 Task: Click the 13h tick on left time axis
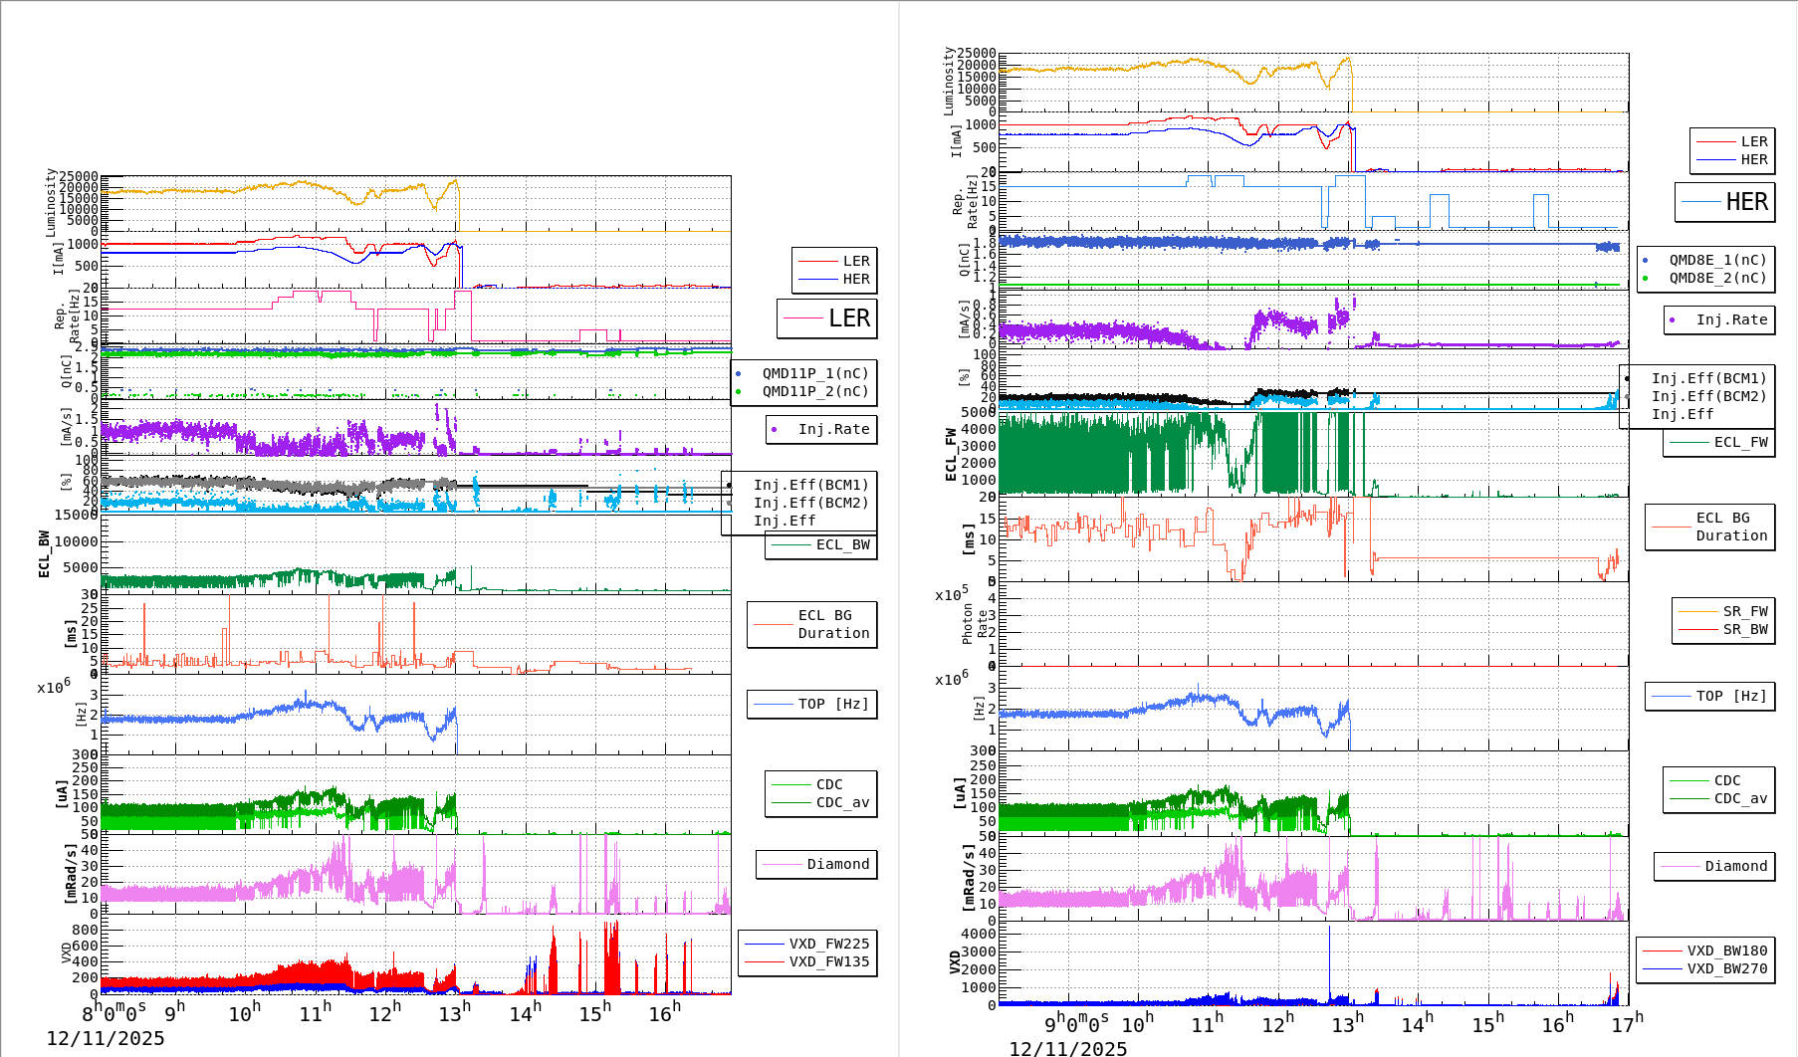click(x=454, y=1014)
